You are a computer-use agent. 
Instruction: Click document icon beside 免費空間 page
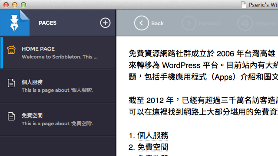(11, 117)
